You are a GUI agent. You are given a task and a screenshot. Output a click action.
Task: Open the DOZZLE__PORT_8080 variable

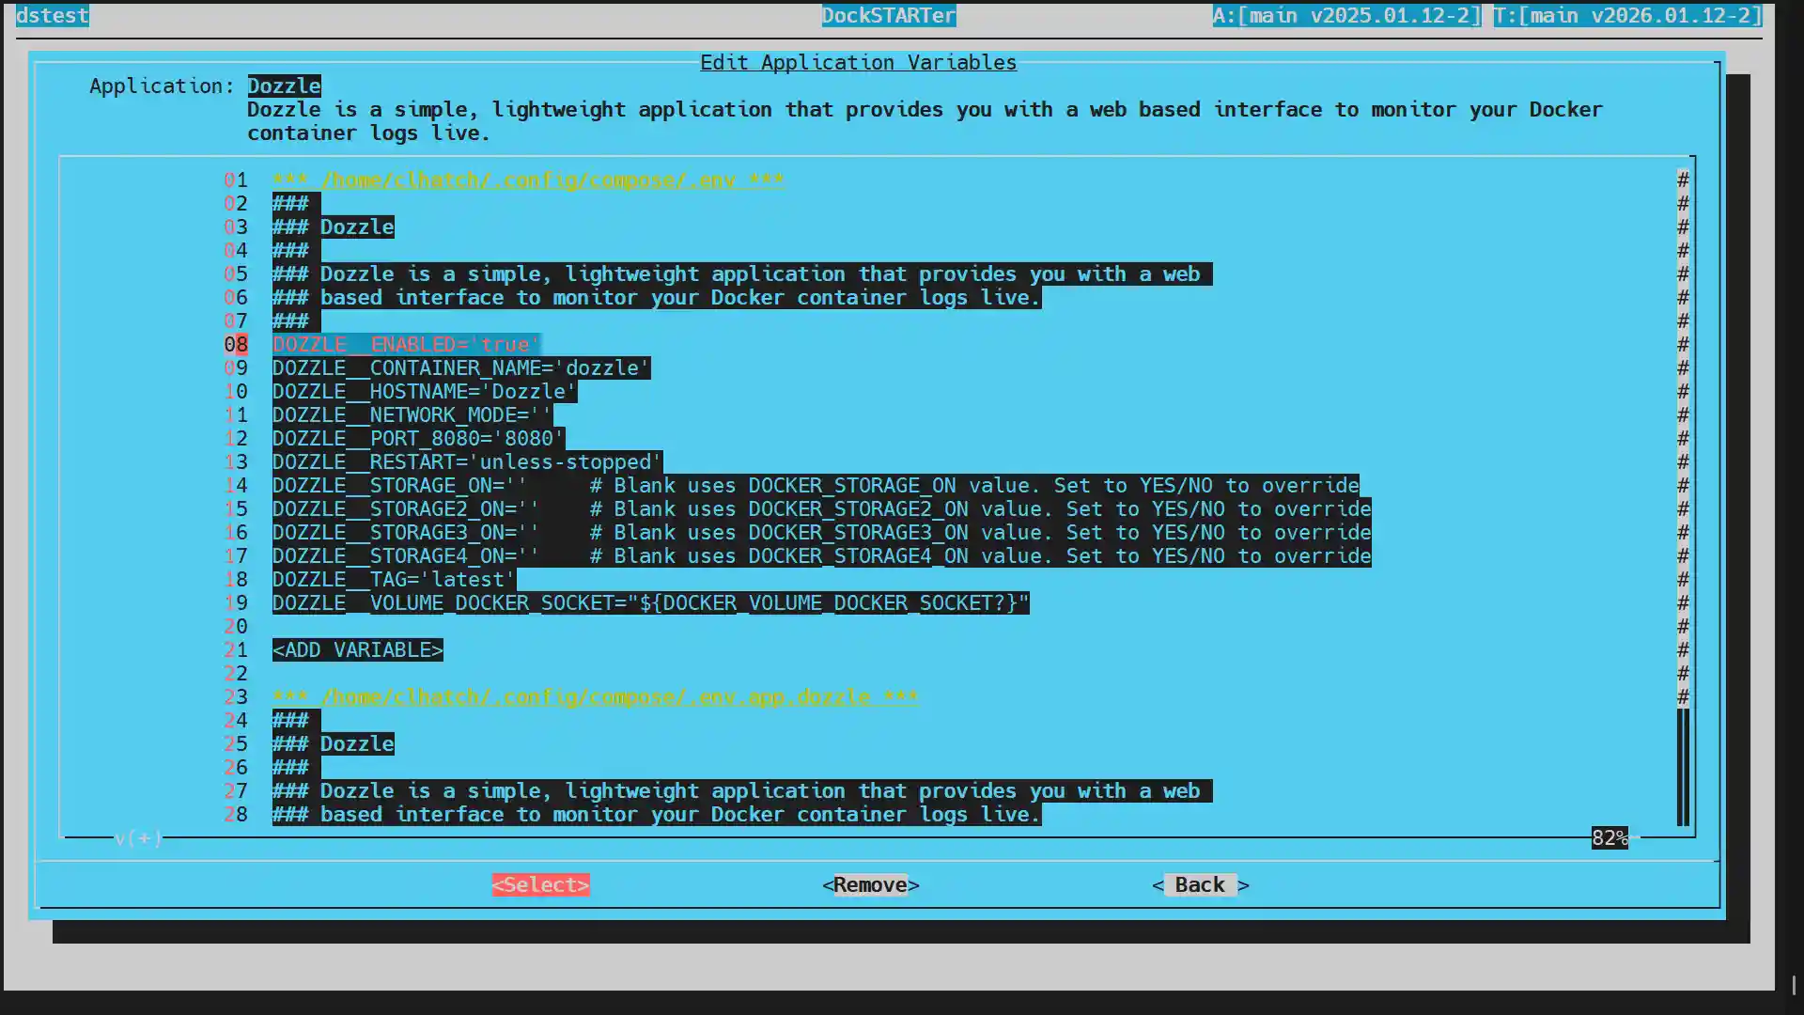click(417, 438)
